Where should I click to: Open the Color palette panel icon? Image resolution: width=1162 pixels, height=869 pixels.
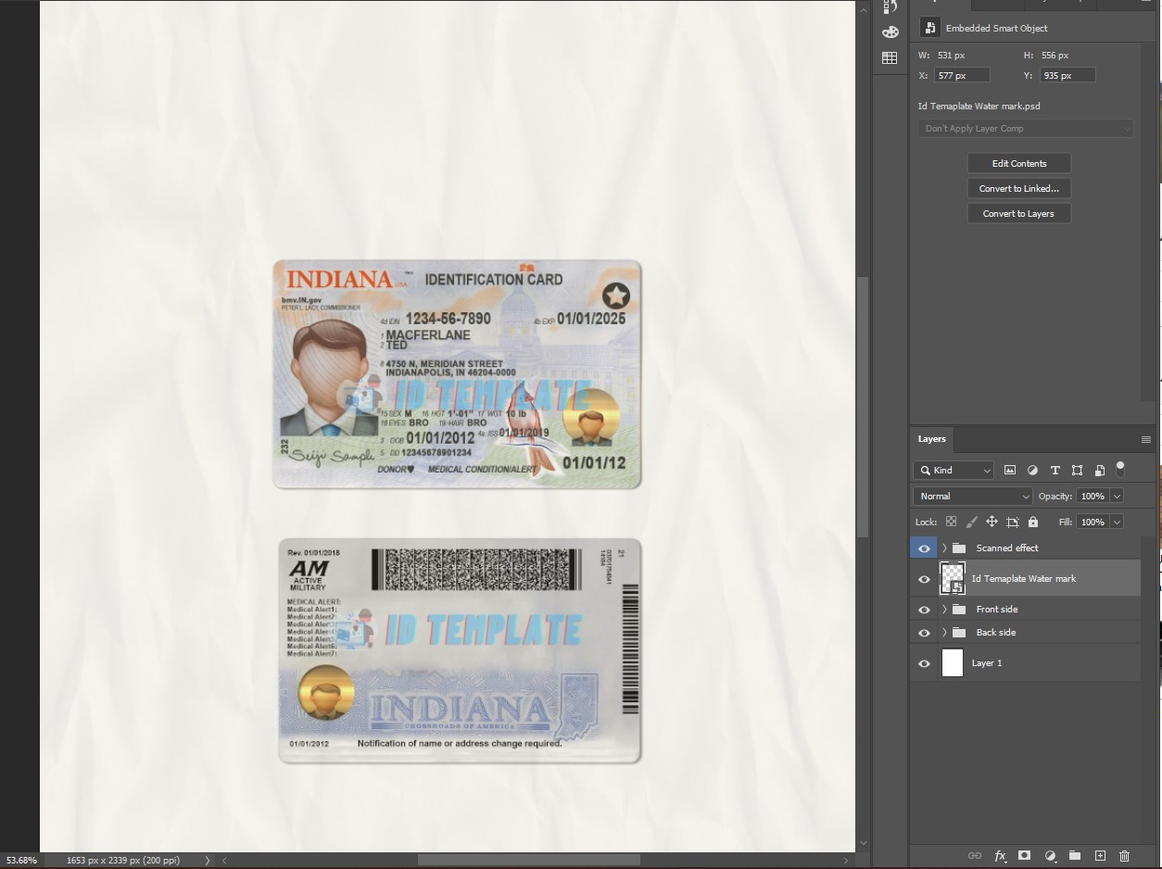point(890,32)
